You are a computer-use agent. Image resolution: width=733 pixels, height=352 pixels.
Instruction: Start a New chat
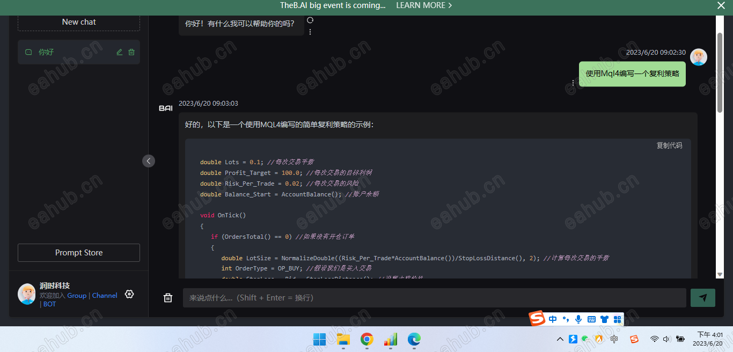click(x=79, y=22)
